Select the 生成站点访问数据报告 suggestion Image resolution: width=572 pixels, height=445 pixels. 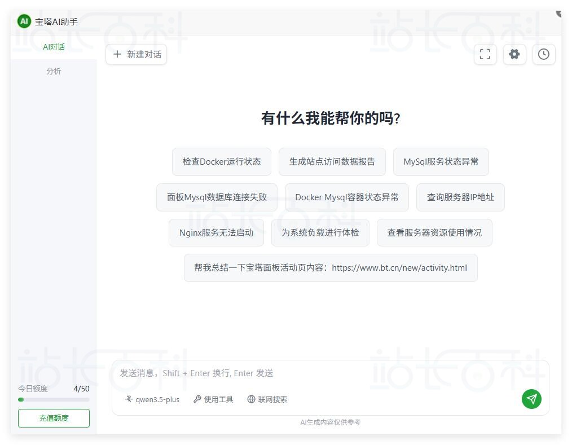coord(332,161)
